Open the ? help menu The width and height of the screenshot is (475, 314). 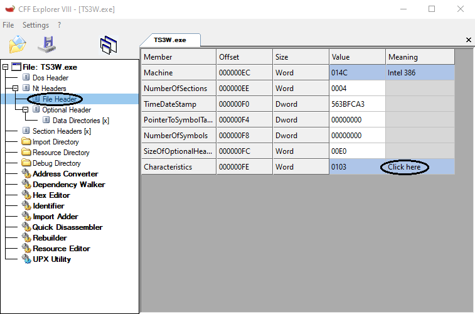[x=60, y=25]
